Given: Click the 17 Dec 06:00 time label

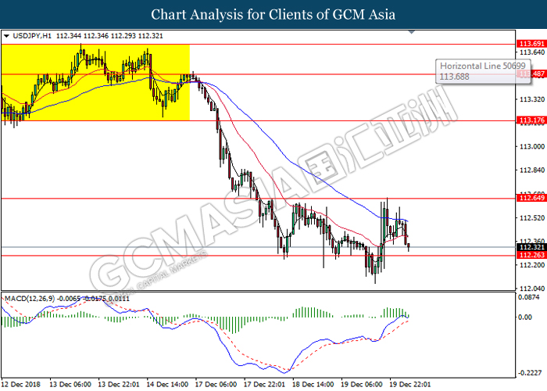Looking at the screenshot, I should (216, 385).
